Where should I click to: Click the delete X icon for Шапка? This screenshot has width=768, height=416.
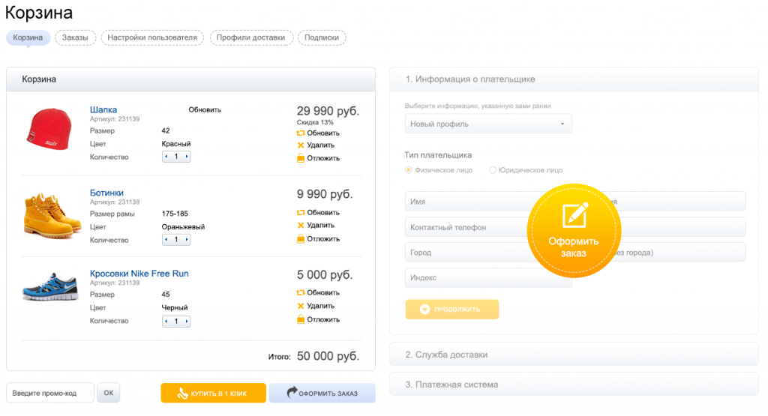pos(301,145)
